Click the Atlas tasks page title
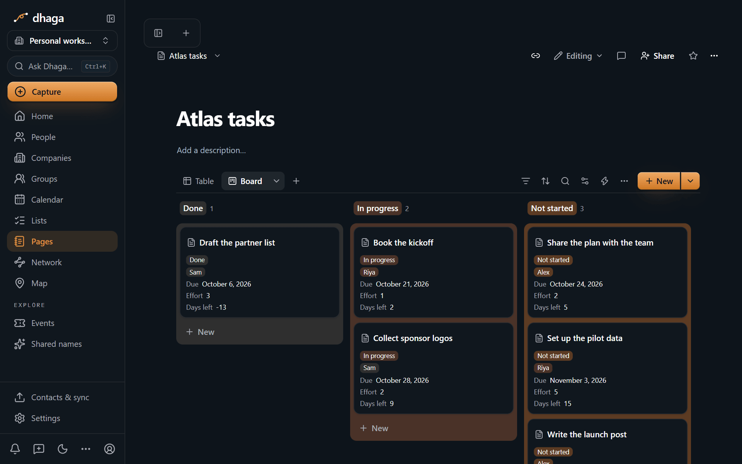This screenshot has height=464, width=742. 225,119
